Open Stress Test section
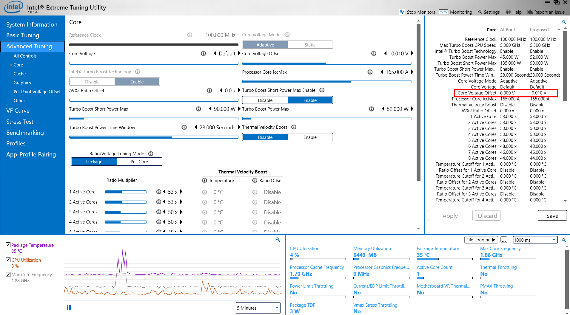This screenshot has height=315, width=570. pos(20,122)
